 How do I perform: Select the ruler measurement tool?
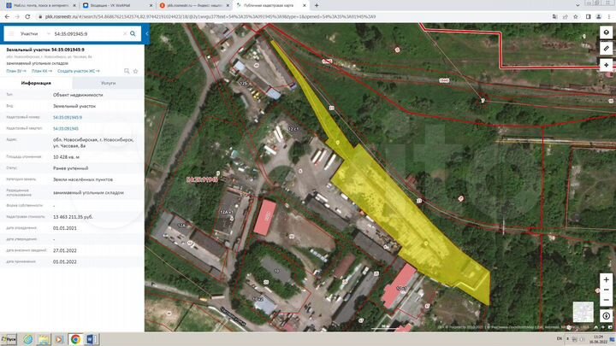coord(606,49)
